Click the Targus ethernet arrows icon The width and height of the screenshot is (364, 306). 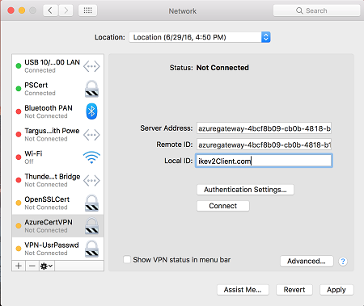coord(91,135)
